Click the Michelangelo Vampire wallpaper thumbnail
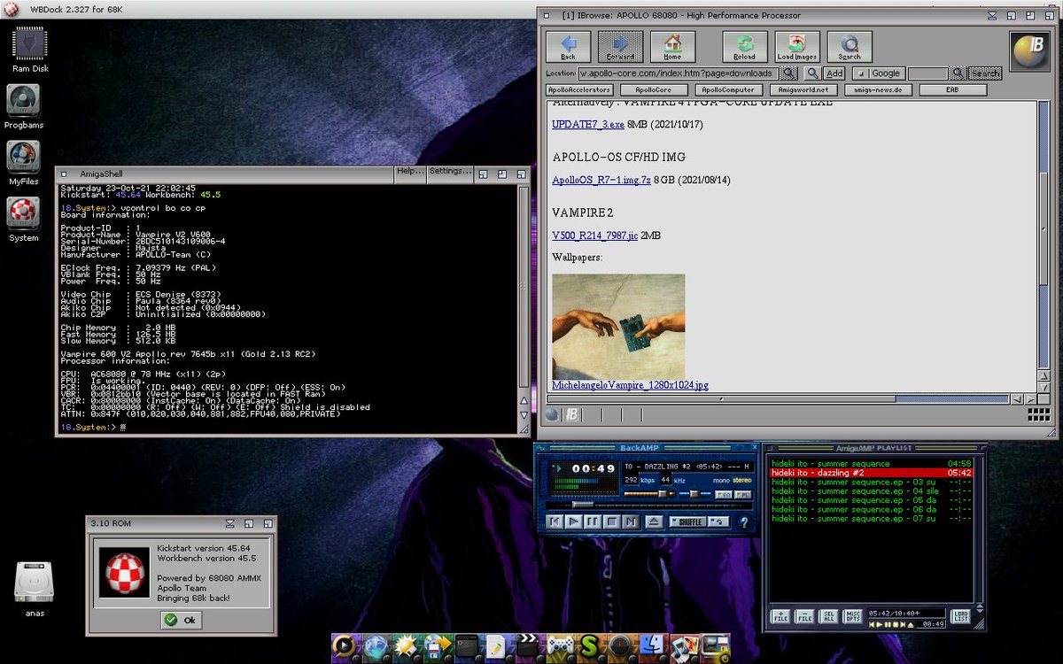Screen dimensions: 1063x664 (618, 327)
